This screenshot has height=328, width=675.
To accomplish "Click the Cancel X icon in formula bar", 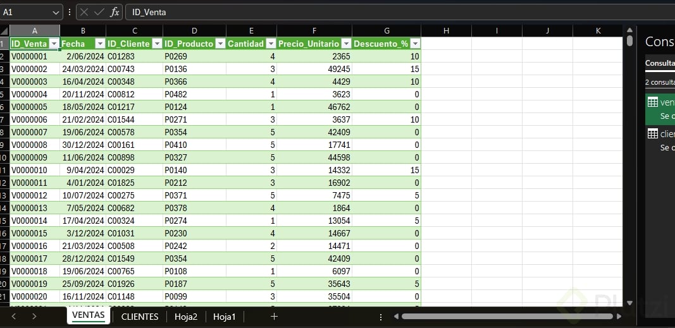I will 84,13.
